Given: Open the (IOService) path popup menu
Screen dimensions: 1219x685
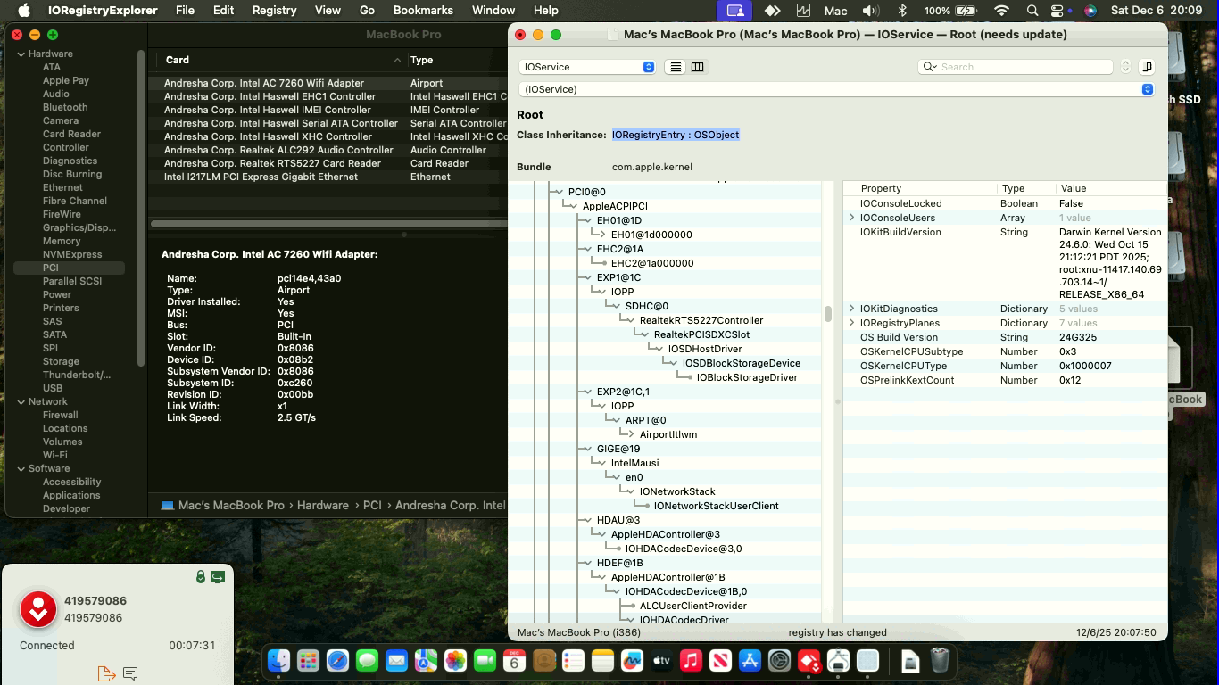Looking at the screenshot, I should [835, 89].
